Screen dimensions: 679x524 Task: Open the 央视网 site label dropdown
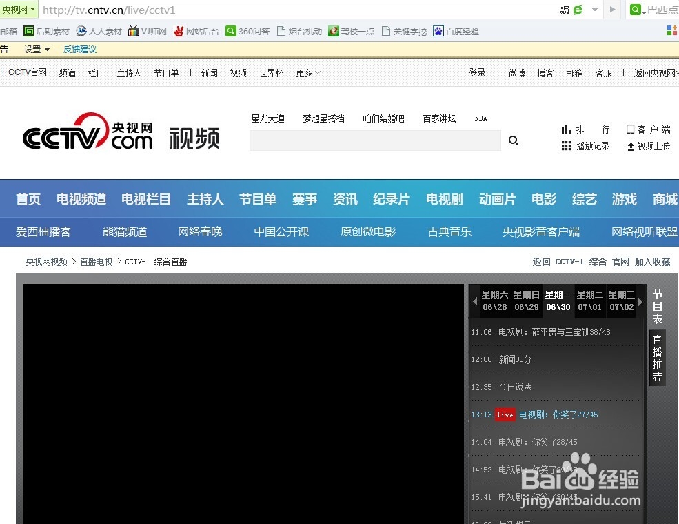click(18, 10)
